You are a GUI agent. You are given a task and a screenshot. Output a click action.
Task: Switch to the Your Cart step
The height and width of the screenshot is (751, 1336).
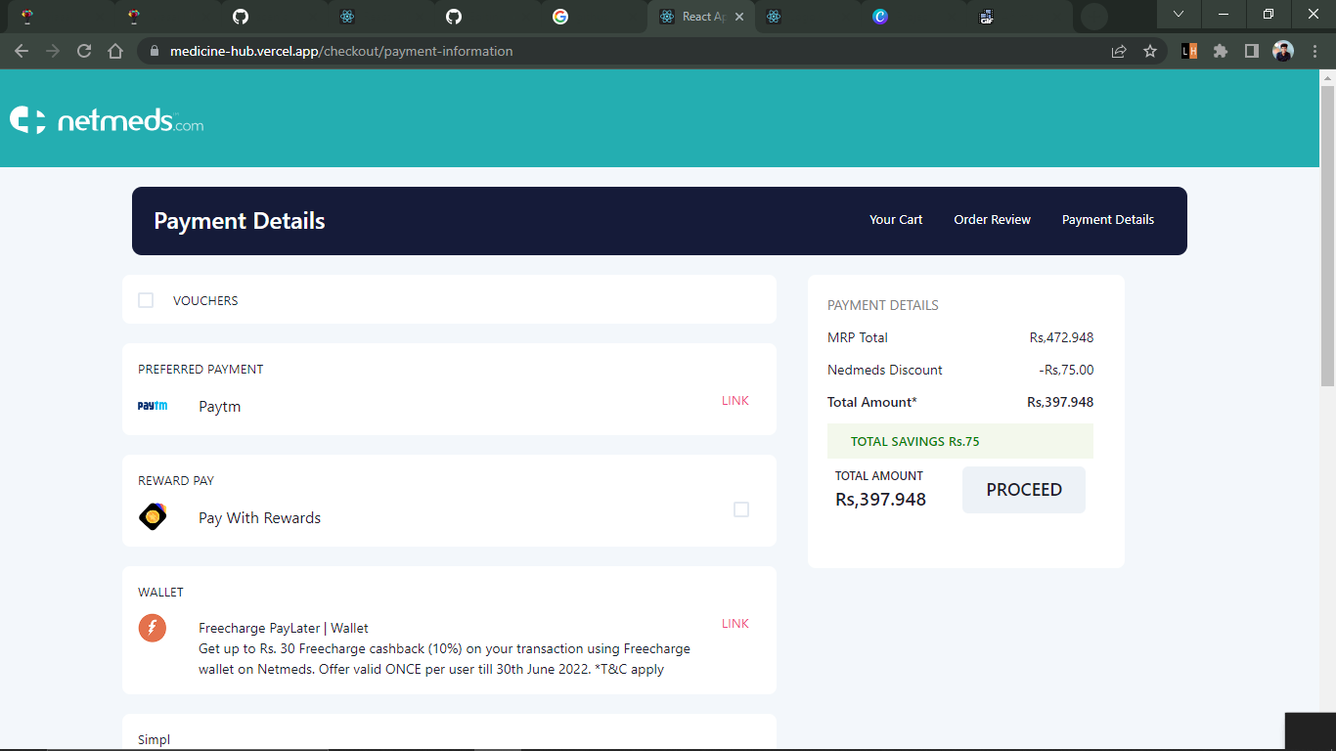pos(896,220)
